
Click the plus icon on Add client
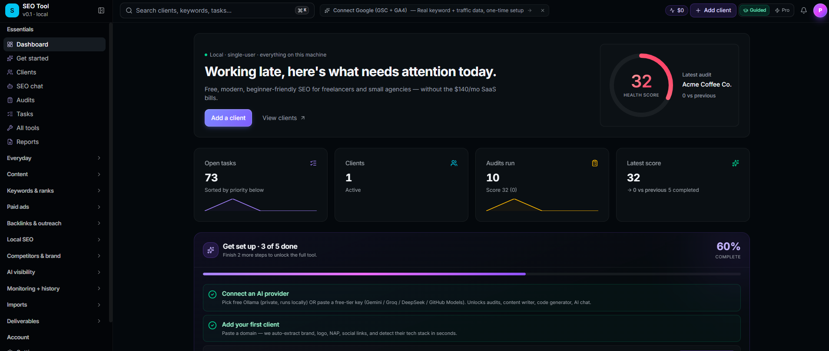pyautogui.click(x=698, y=10)
